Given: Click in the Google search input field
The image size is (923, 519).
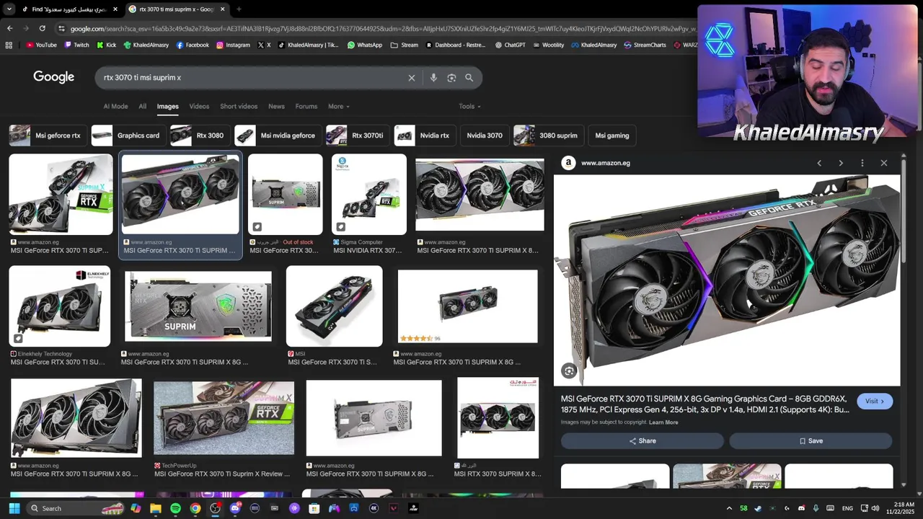Looking at the screenshot, I should (x=252, y=78).
